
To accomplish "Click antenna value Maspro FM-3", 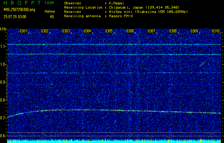I will (x=121, y=16).
